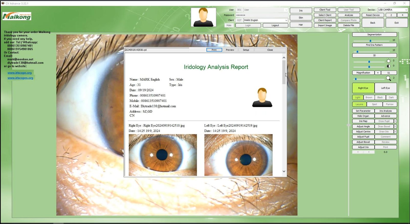Select the Right Eye toggle
410x224 pixels.
point(363,88)
